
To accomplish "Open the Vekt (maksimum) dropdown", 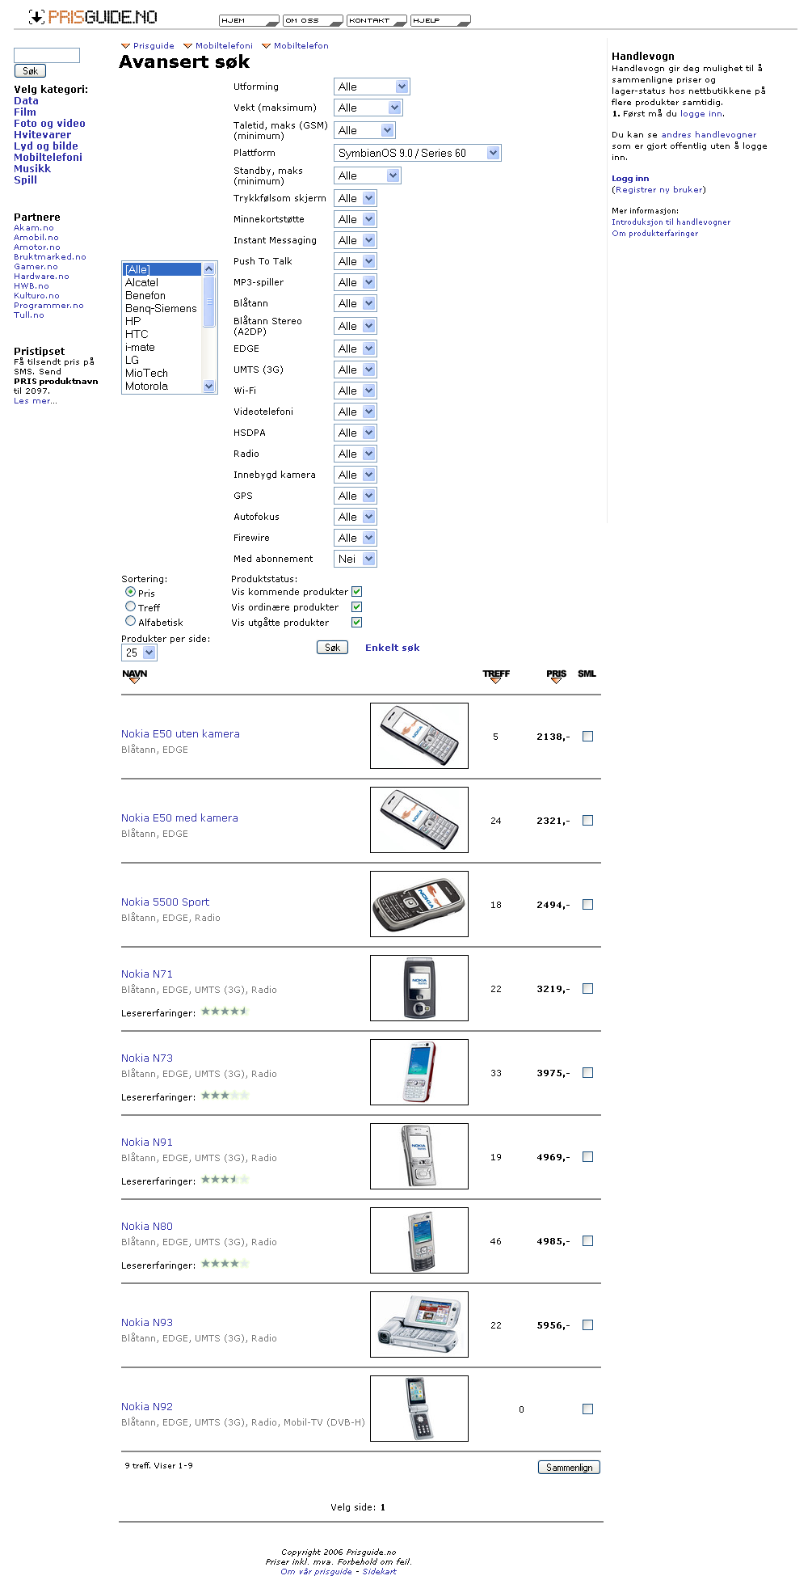I will pyautogui.click(x=368, y=108).
